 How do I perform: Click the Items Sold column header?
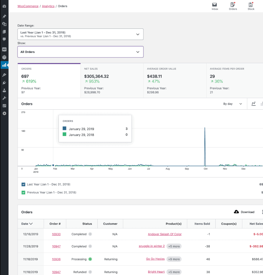202,224
